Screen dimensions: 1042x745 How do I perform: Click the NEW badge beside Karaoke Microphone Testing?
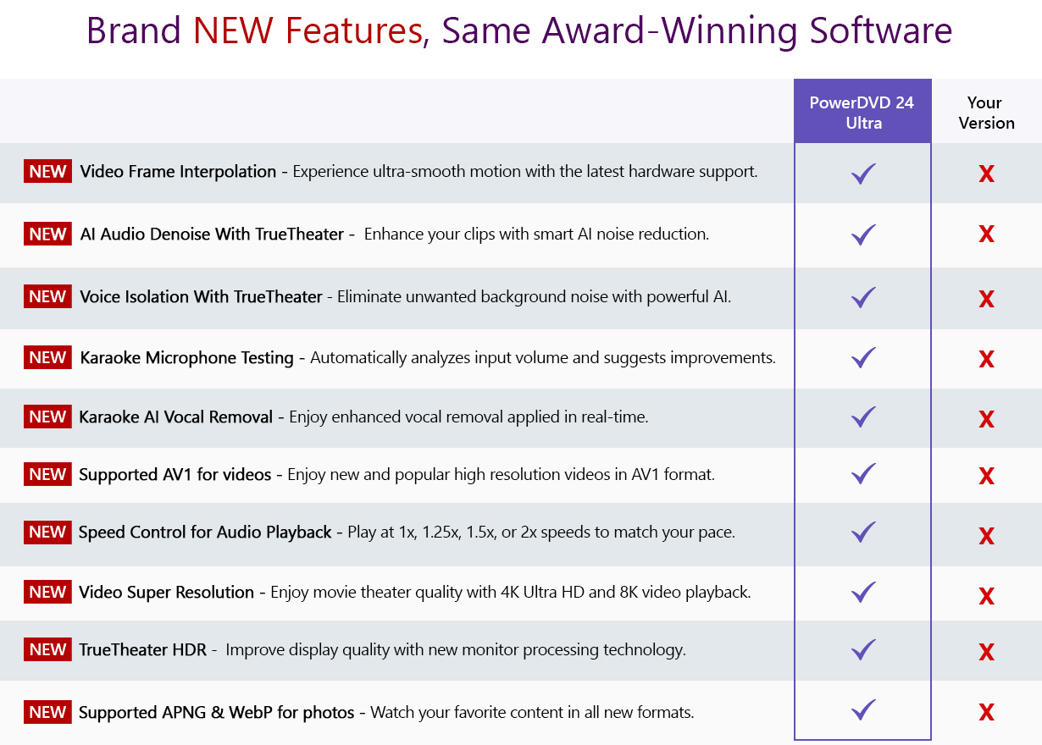[x=47, y=358]
